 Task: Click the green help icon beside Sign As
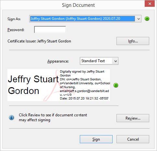tap(147, 19)
